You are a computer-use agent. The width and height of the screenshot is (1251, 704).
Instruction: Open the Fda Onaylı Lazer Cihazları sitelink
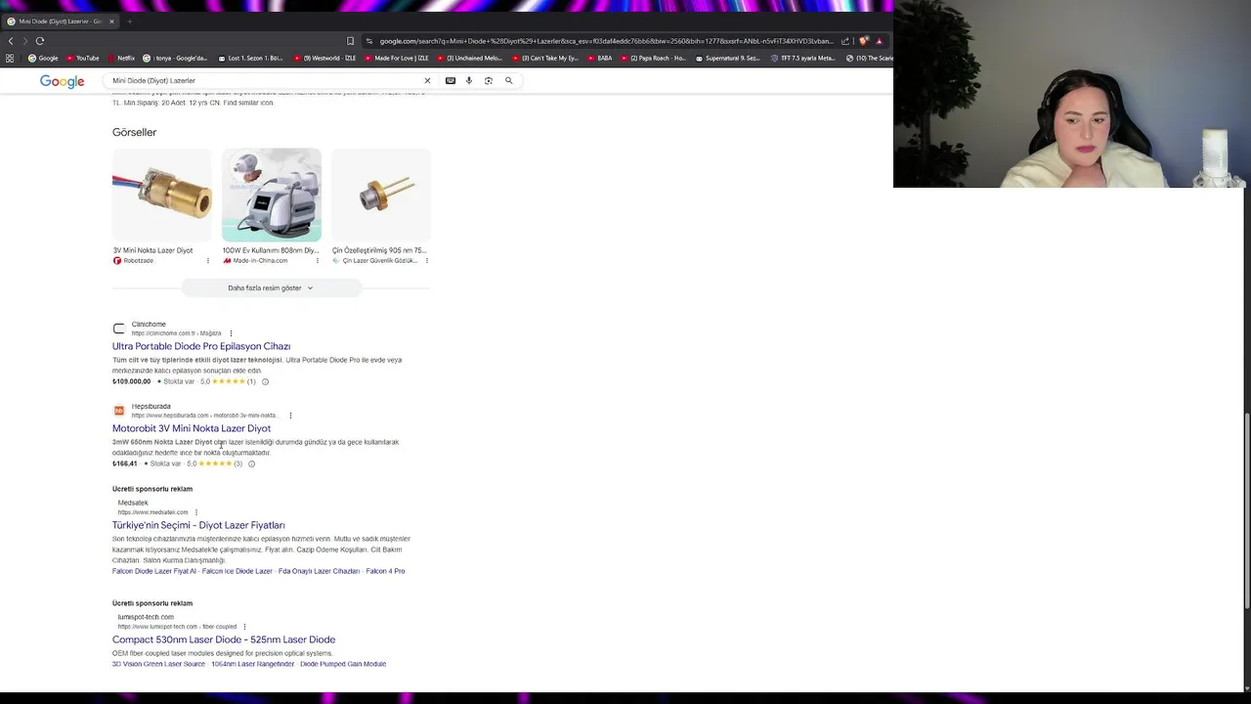(319, 571)
